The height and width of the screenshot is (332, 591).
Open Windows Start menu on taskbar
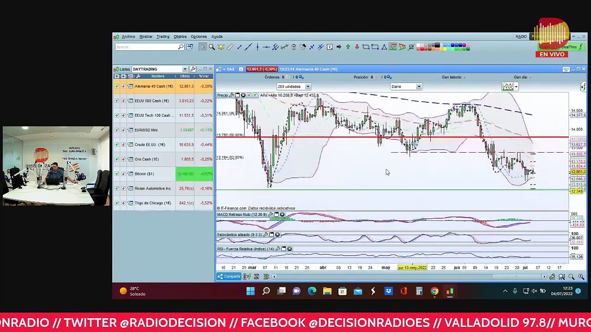(x=250, y=291)
